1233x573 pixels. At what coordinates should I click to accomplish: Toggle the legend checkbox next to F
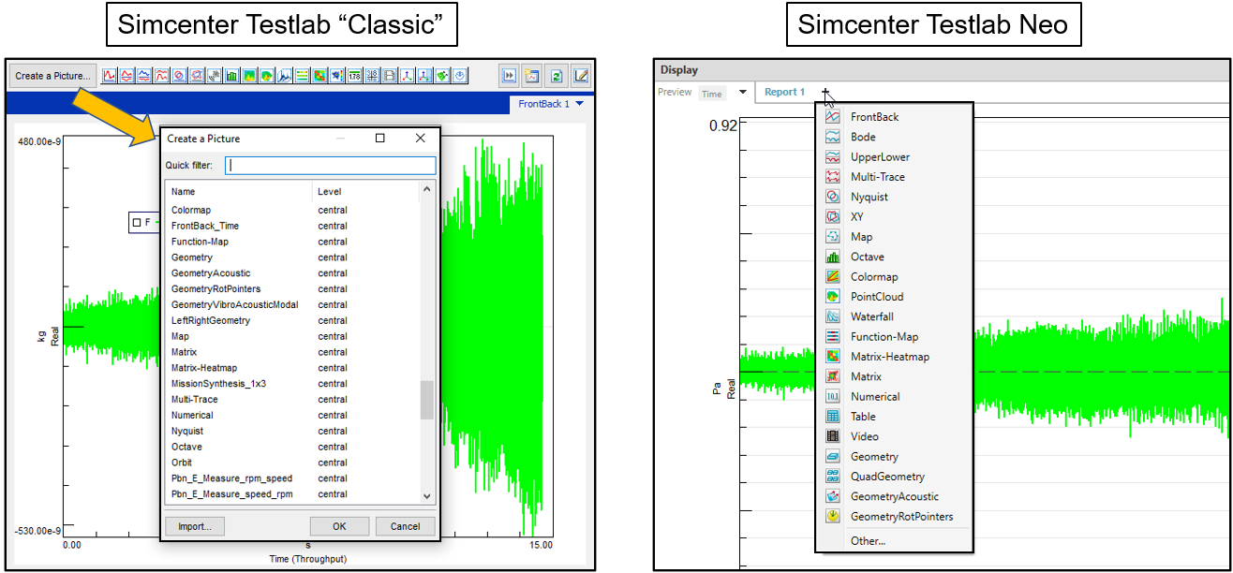137,223
